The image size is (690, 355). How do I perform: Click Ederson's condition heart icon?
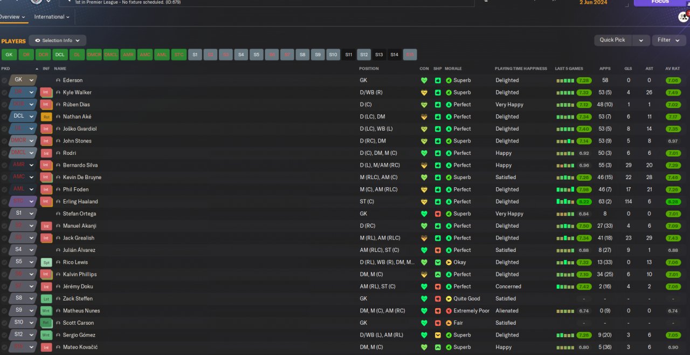click(424, 80)
